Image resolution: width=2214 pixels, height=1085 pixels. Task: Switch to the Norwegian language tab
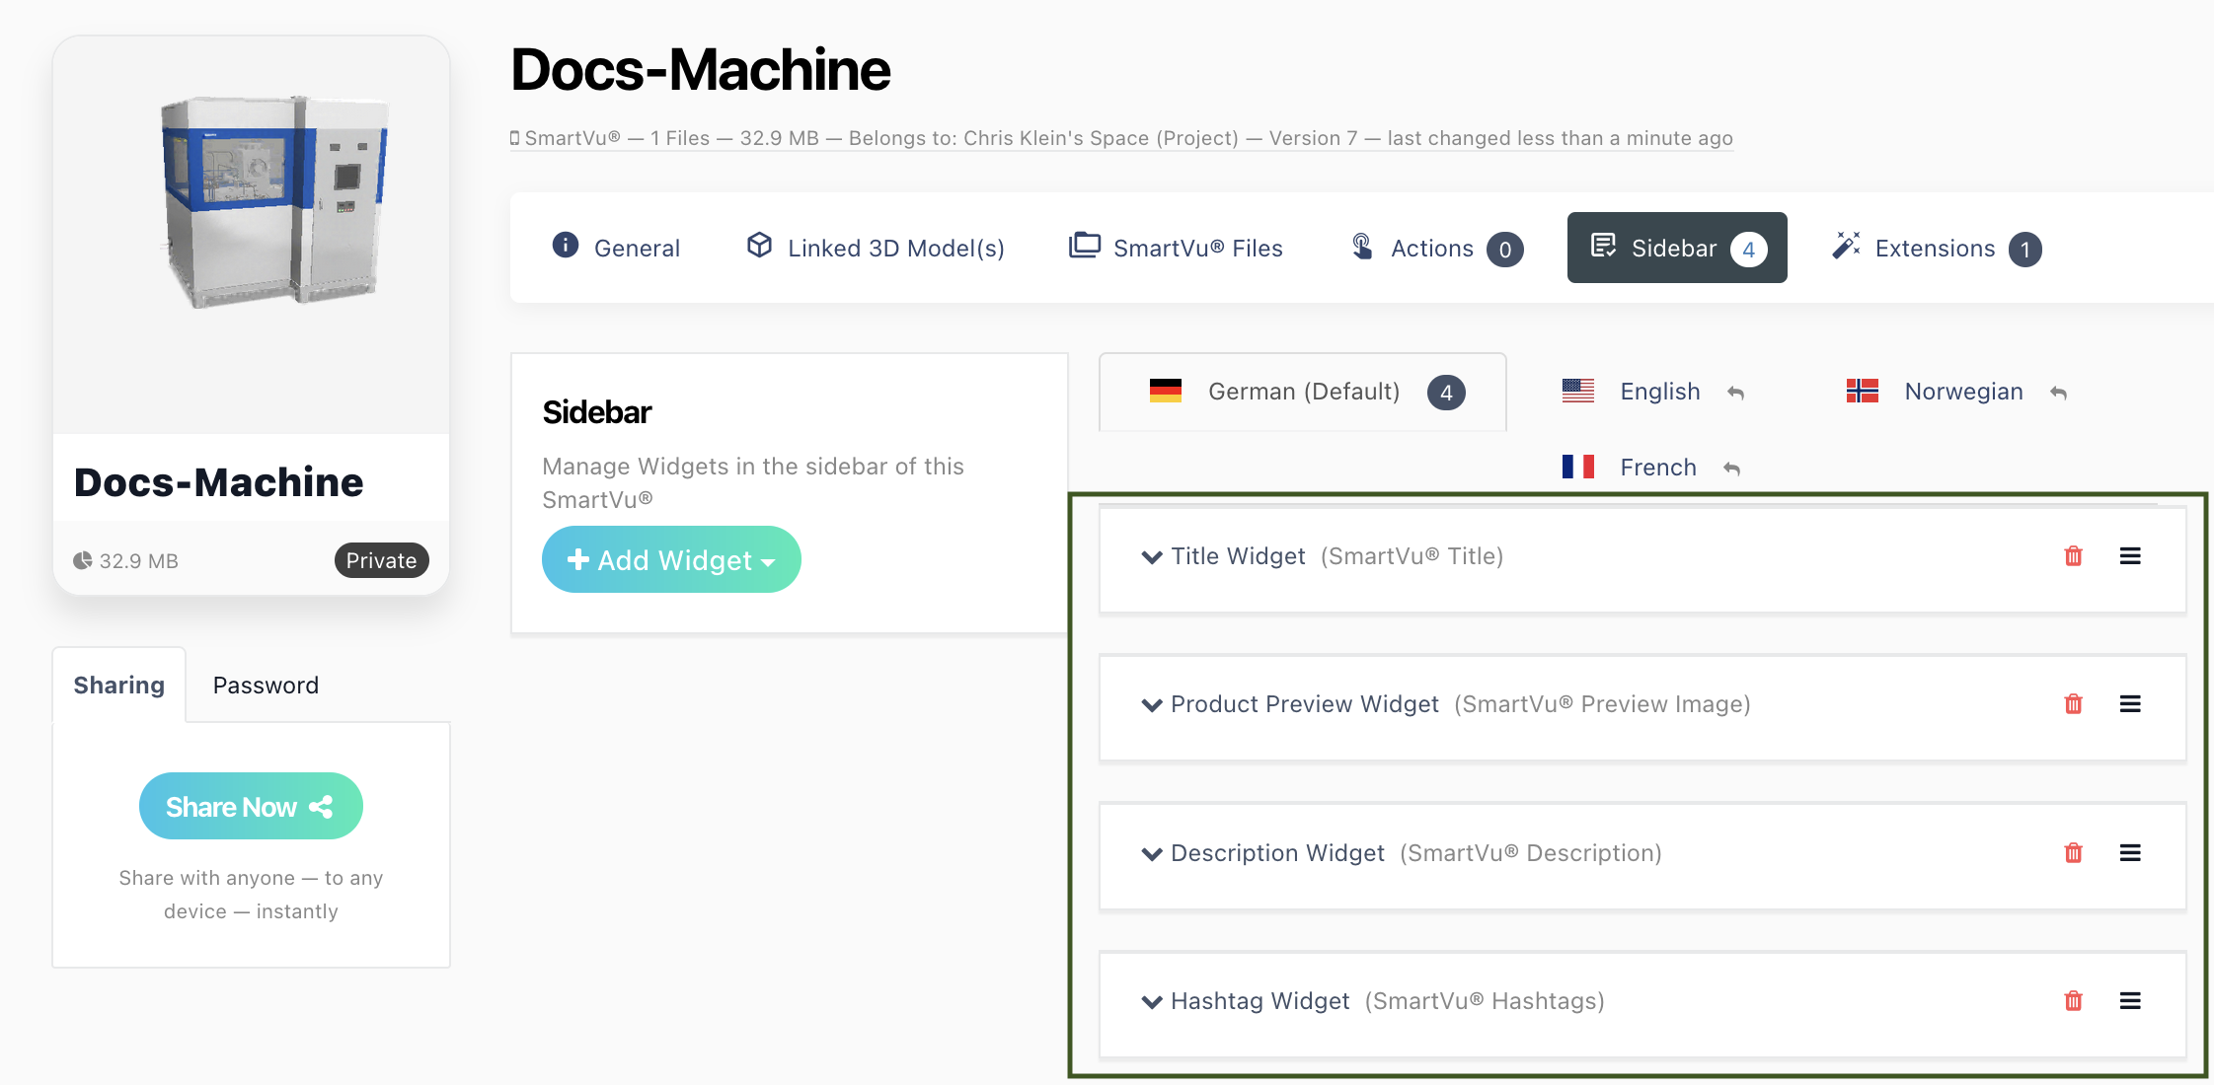[1956, 392]
